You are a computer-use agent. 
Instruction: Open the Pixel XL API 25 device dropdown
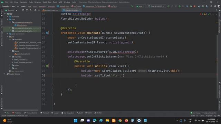[156, 6]
